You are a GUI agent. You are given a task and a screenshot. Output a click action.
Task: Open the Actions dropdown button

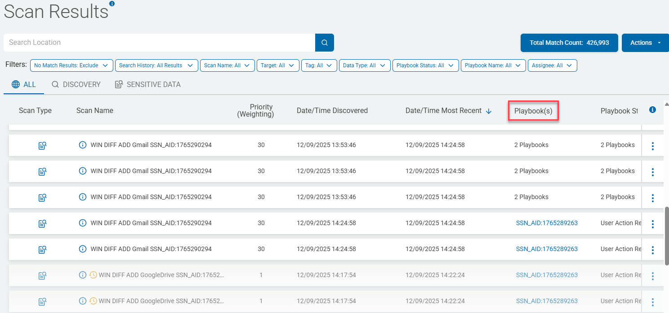(x=645, y=43)
